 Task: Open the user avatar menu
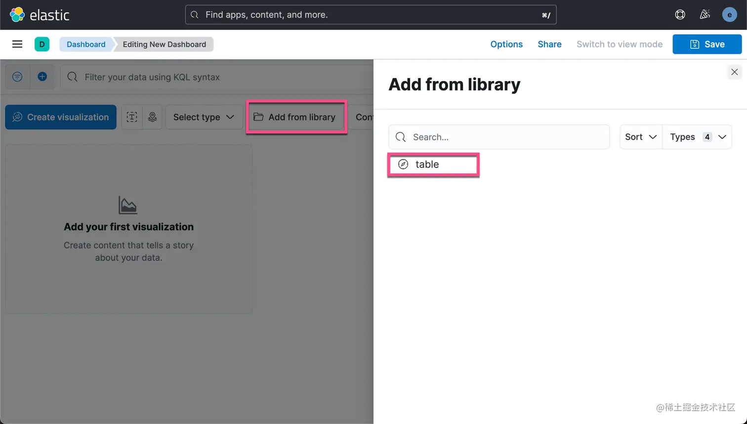[729, 14]
